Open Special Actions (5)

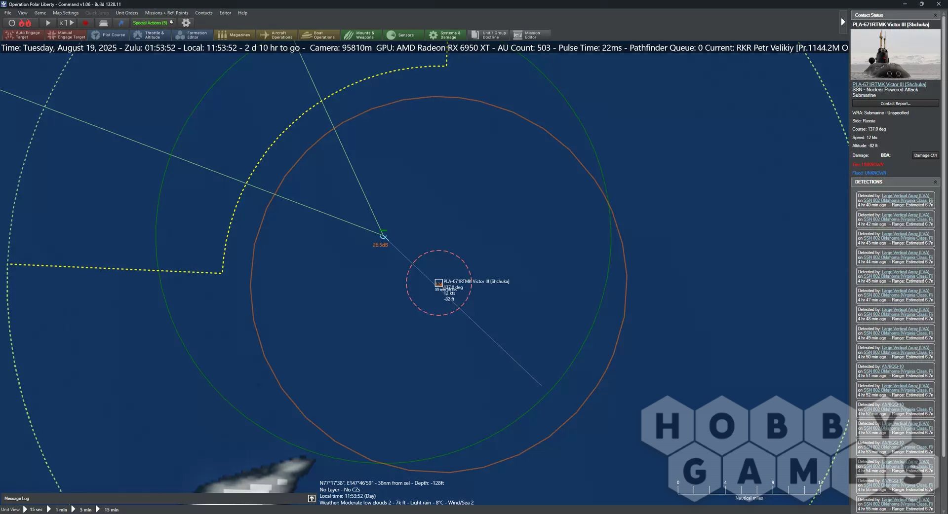click(153, 23)
